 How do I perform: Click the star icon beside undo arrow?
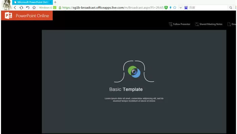click(34, 7)
